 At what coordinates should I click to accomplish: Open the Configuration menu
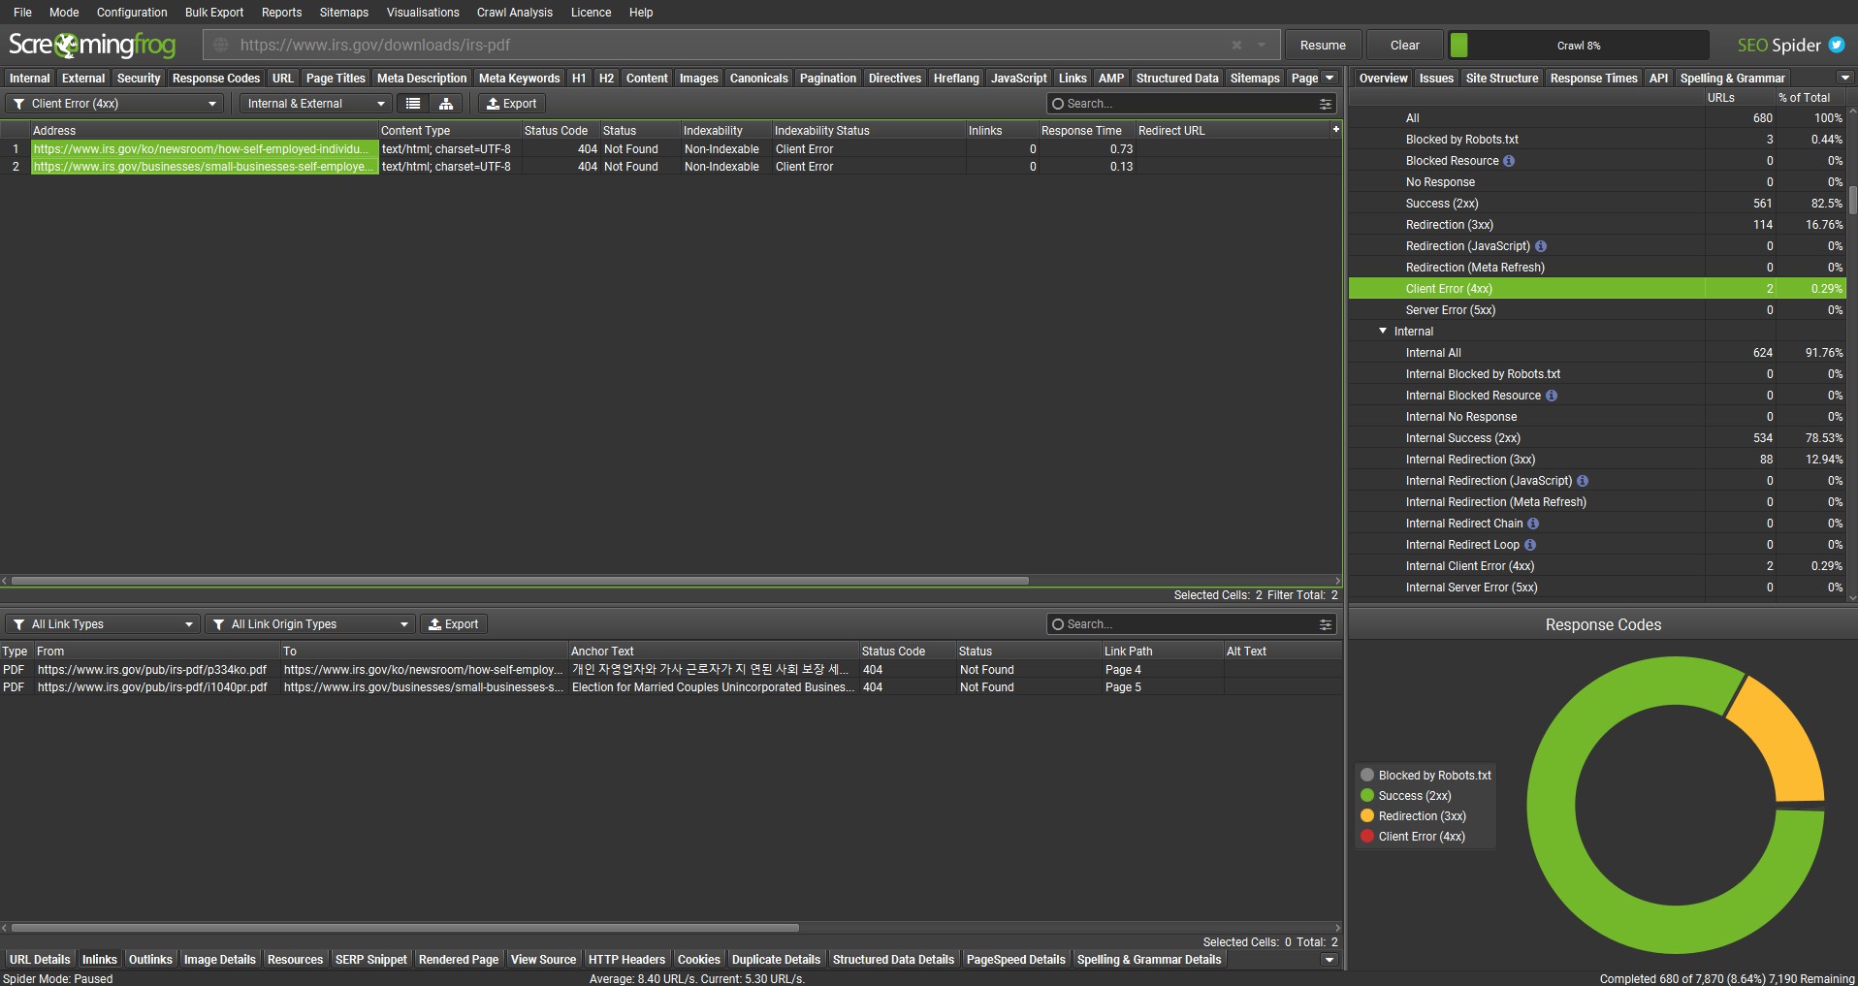(132, 13)
